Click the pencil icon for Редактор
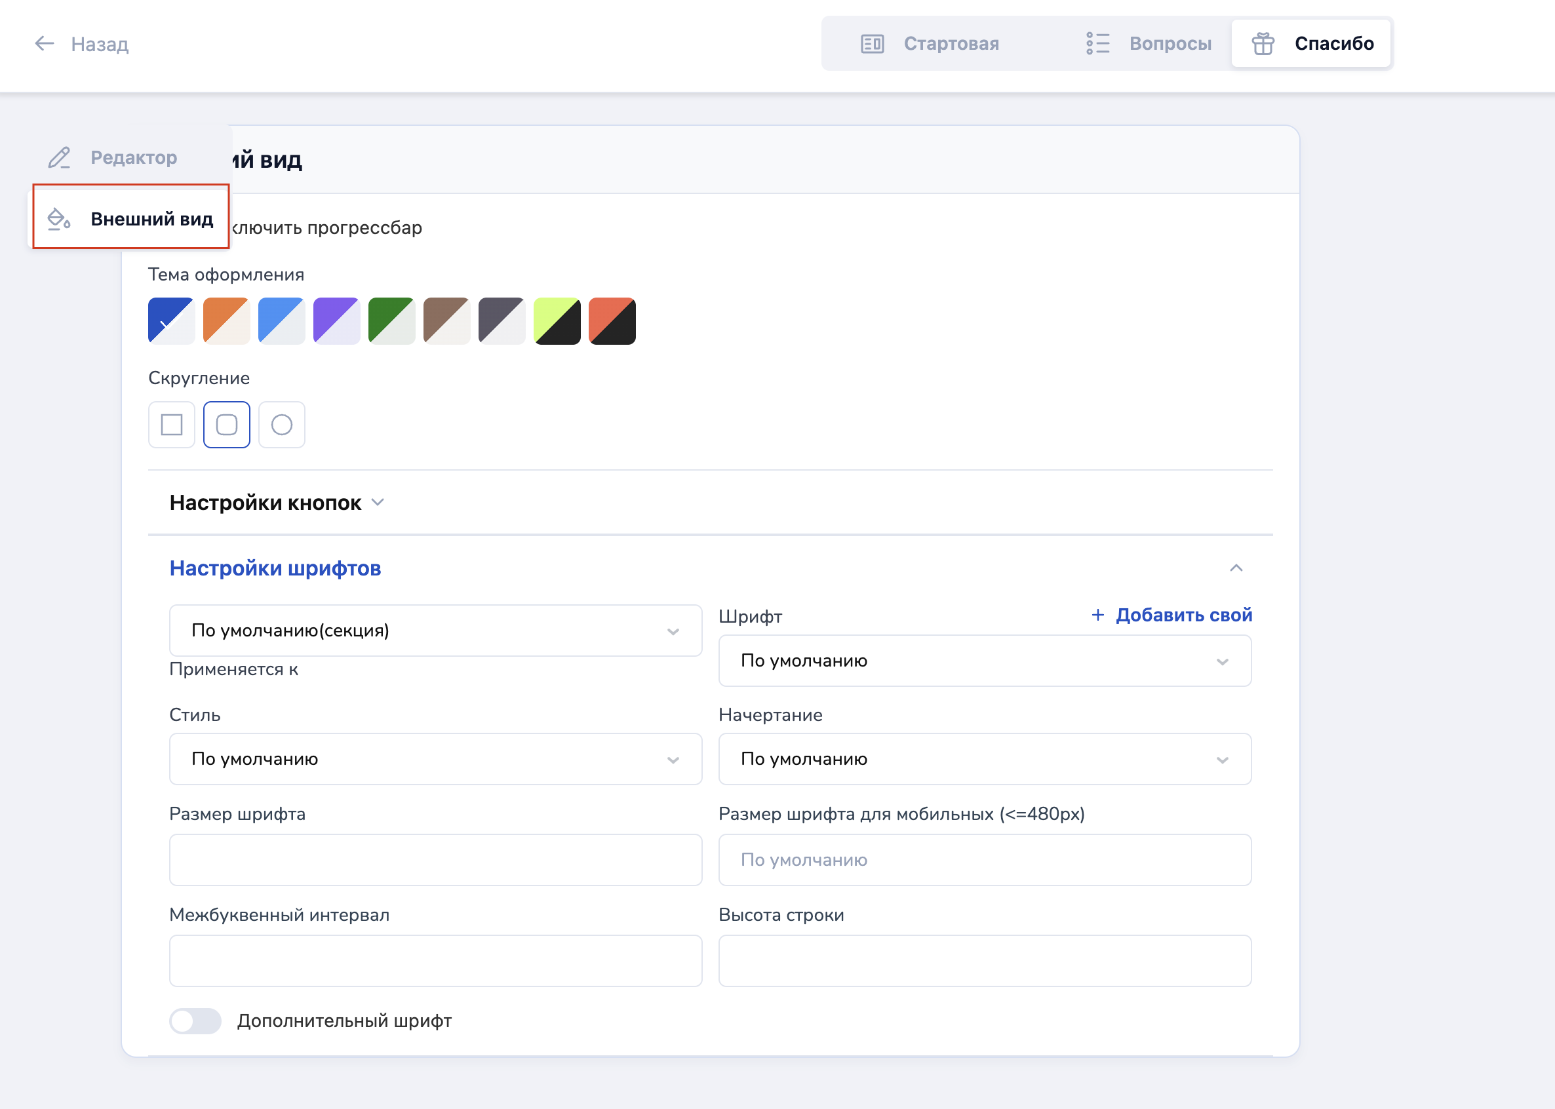 [60, 158]
